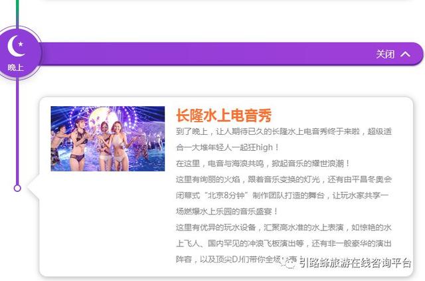Screen dimensions: 425x281
Task: Collapse the section with 关闭 button
Action: click(393, 54)
